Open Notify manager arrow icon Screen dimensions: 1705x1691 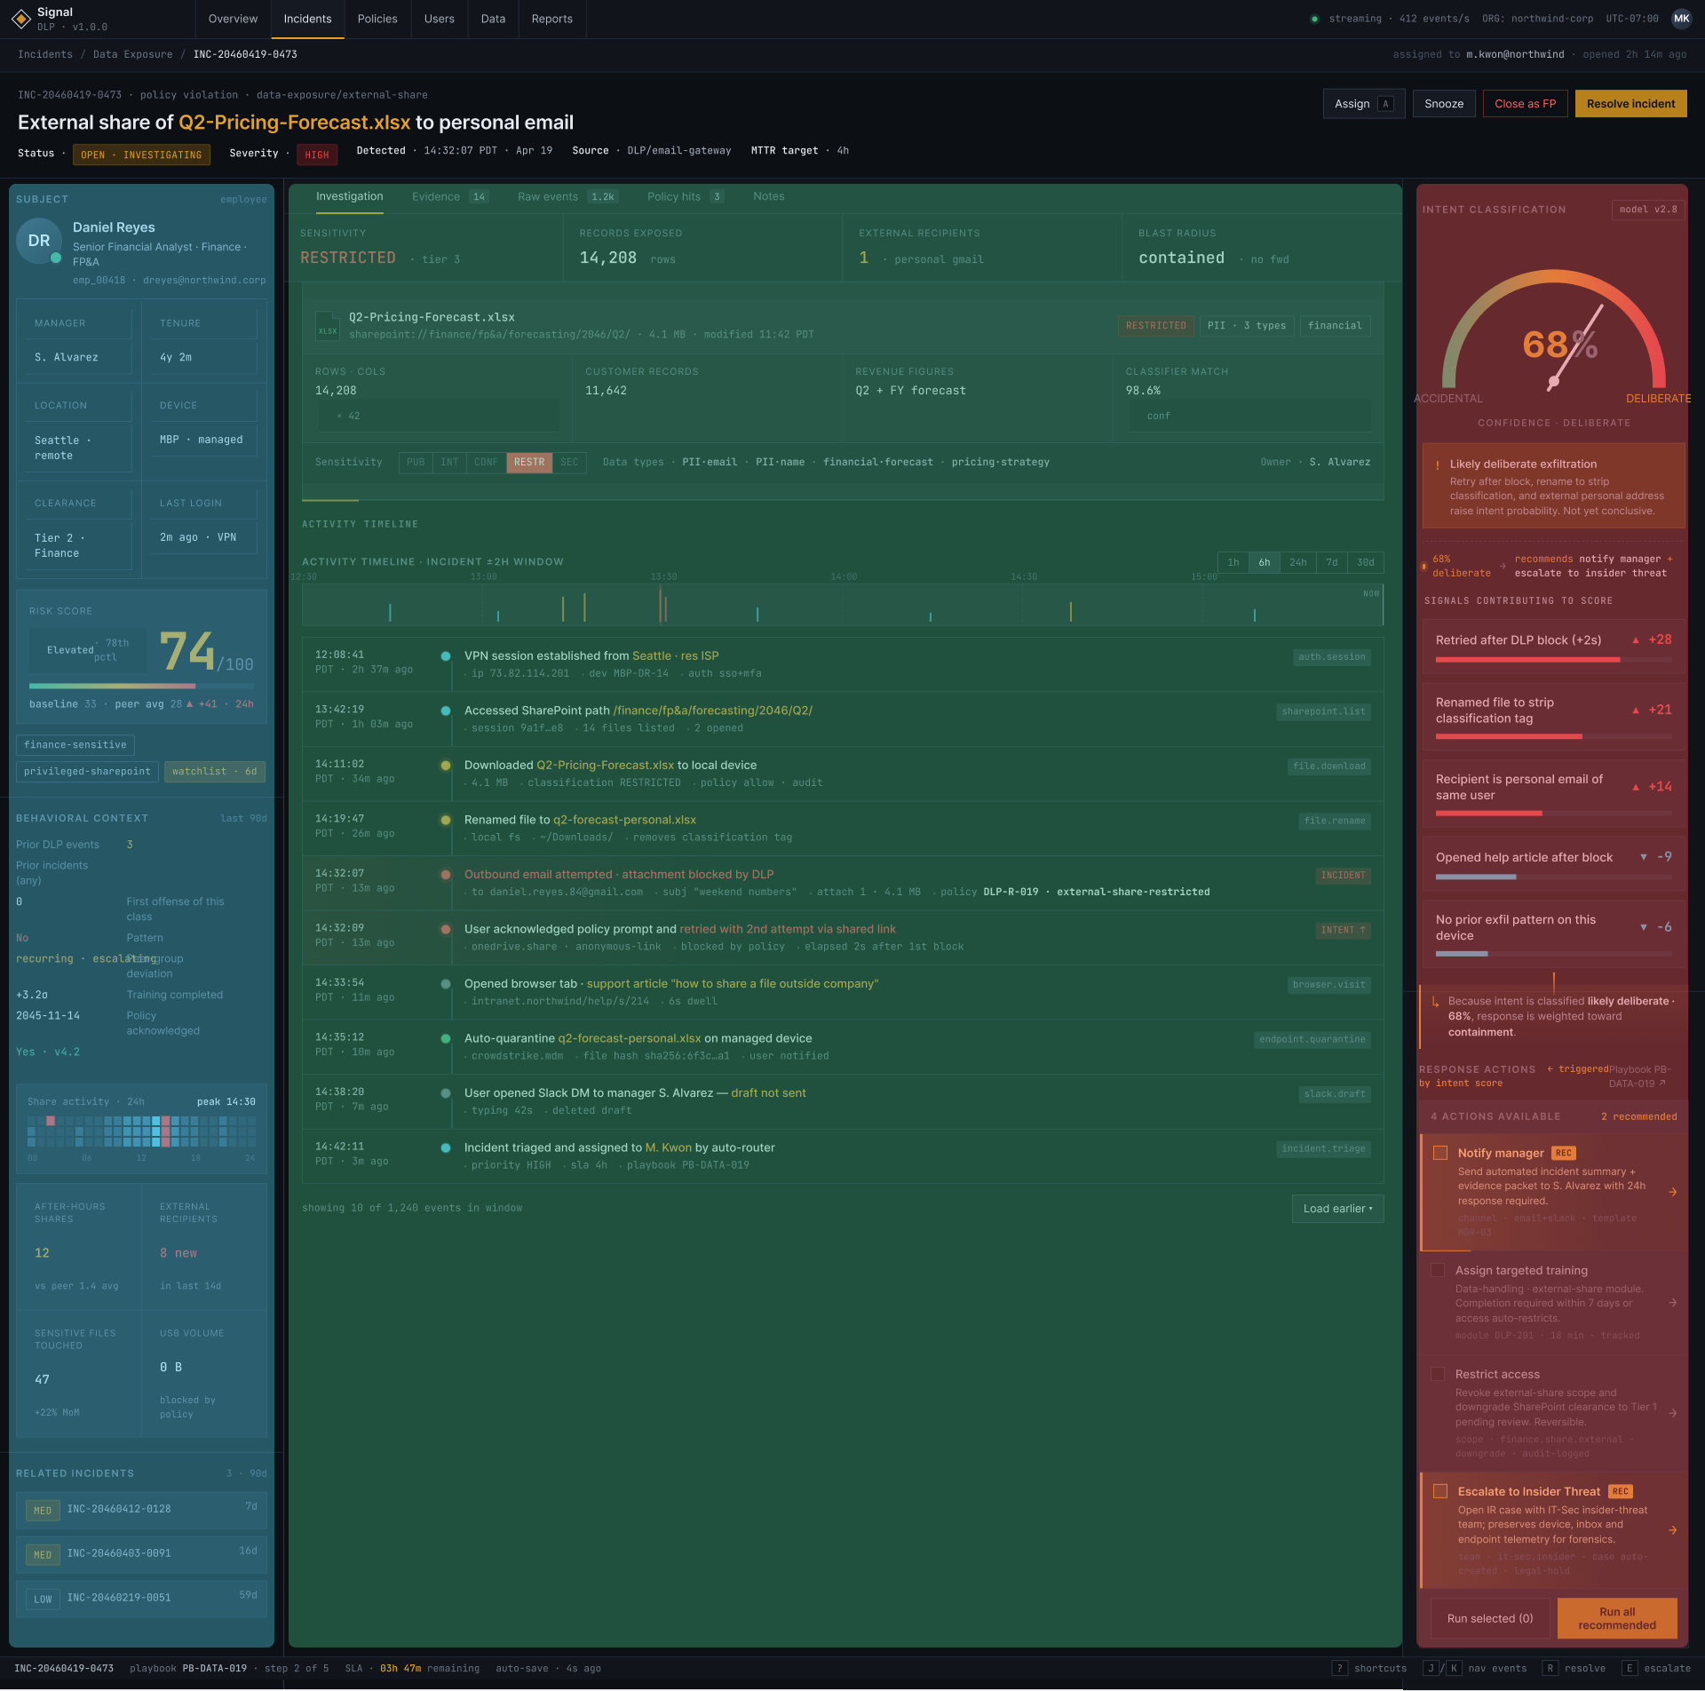pyautogui.click(x=1672, y=1192)
